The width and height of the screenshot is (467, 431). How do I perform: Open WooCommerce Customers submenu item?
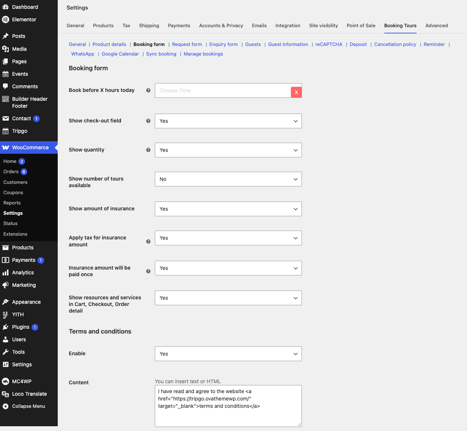[15, 182]
